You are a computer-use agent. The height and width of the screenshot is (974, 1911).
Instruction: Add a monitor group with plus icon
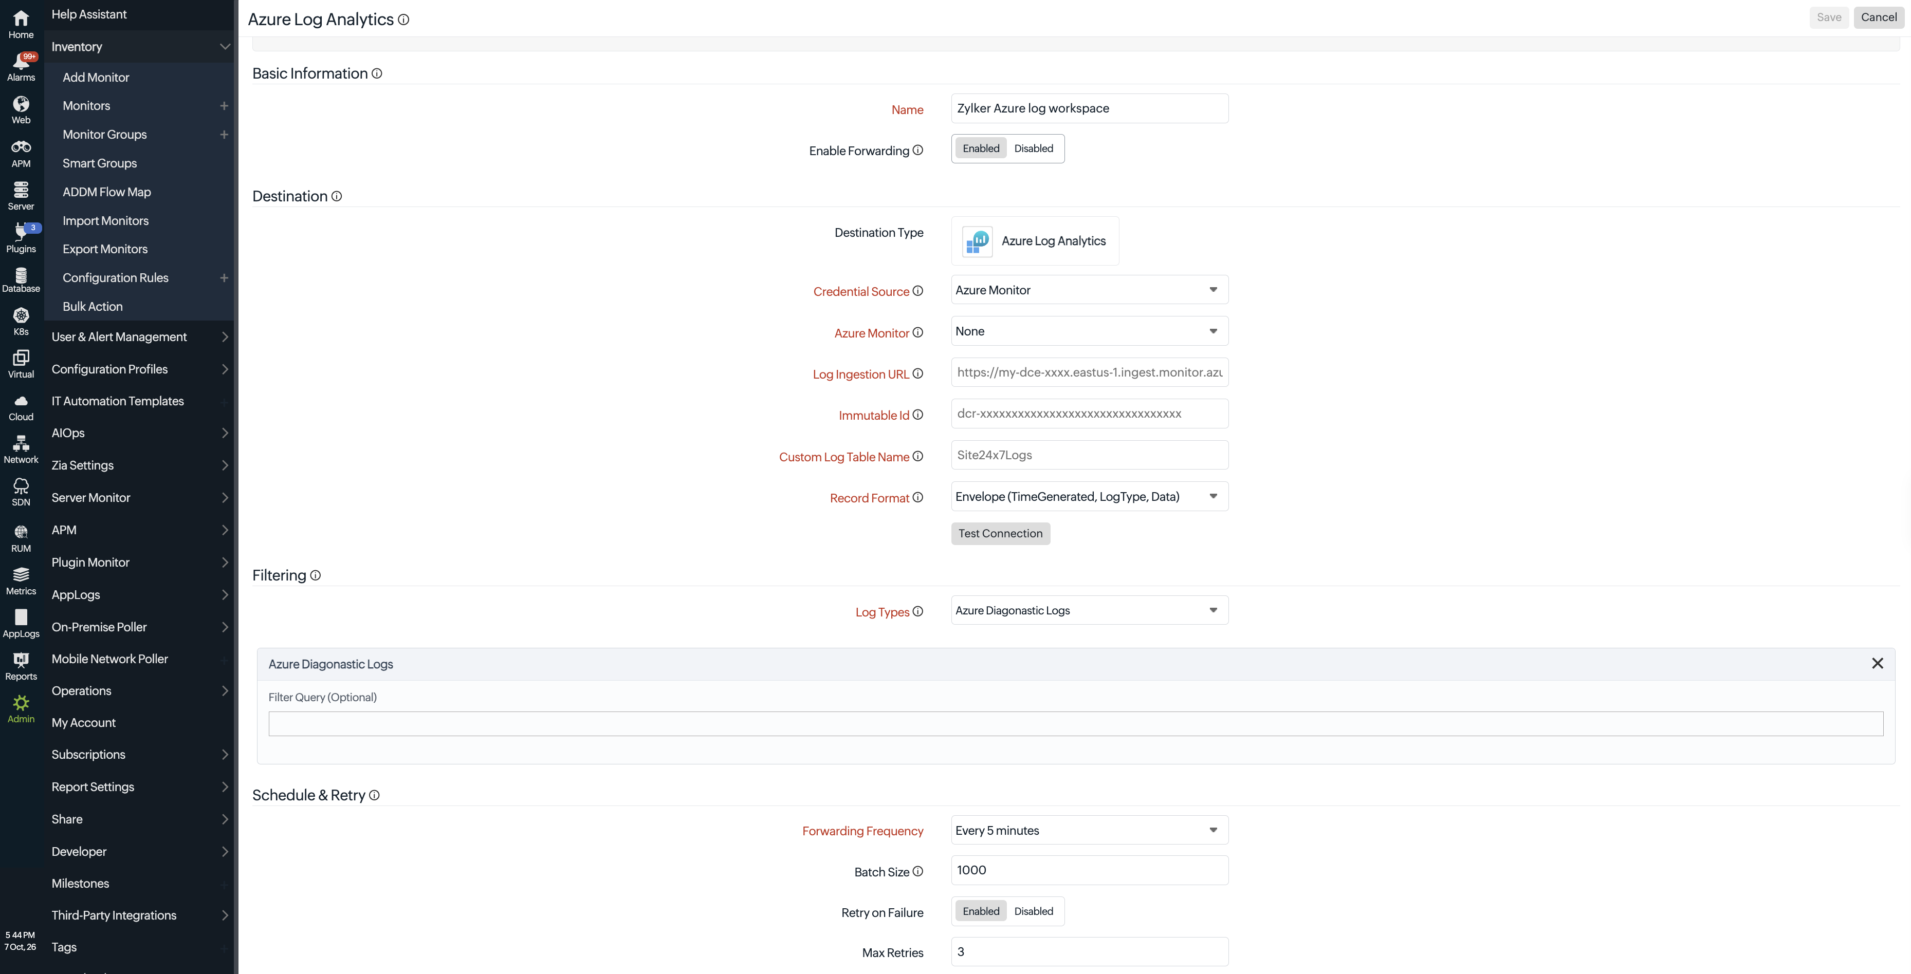click(224, 134)
